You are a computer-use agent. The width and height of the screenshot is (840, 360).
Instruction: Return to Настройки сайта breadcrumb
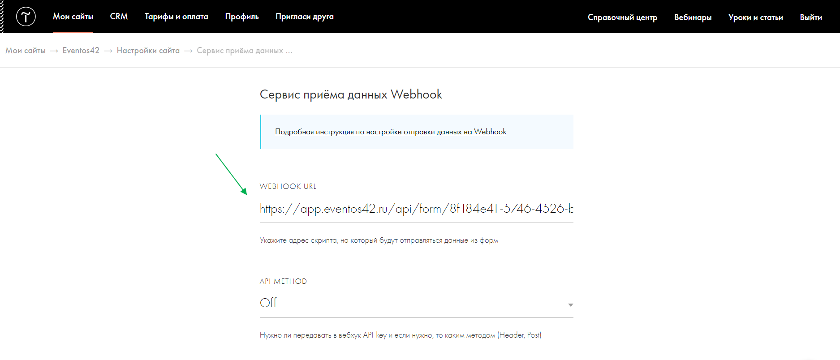click(x=148, y=51)
